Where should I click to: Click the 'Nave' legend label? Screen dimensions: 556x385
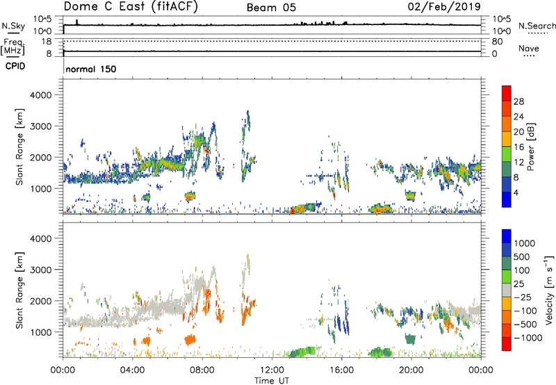[529, 48]
